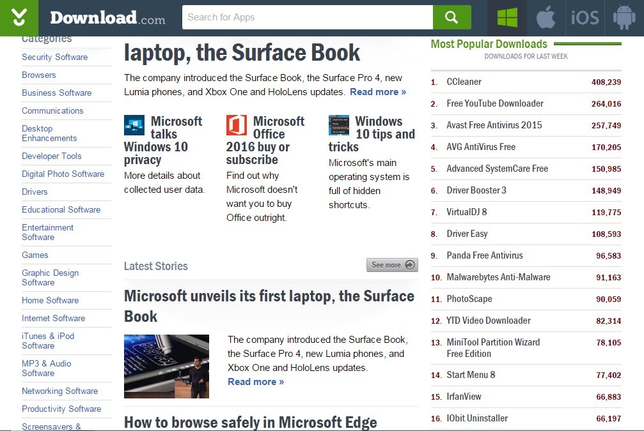Open the Security Software category
Image resolution: width=644 pixels, height=431 pixels.
tap(54, 57)
